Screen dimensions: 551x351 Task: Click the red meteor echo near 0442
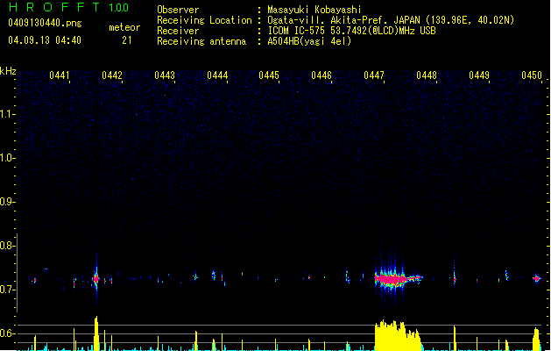tap(96, 279)
